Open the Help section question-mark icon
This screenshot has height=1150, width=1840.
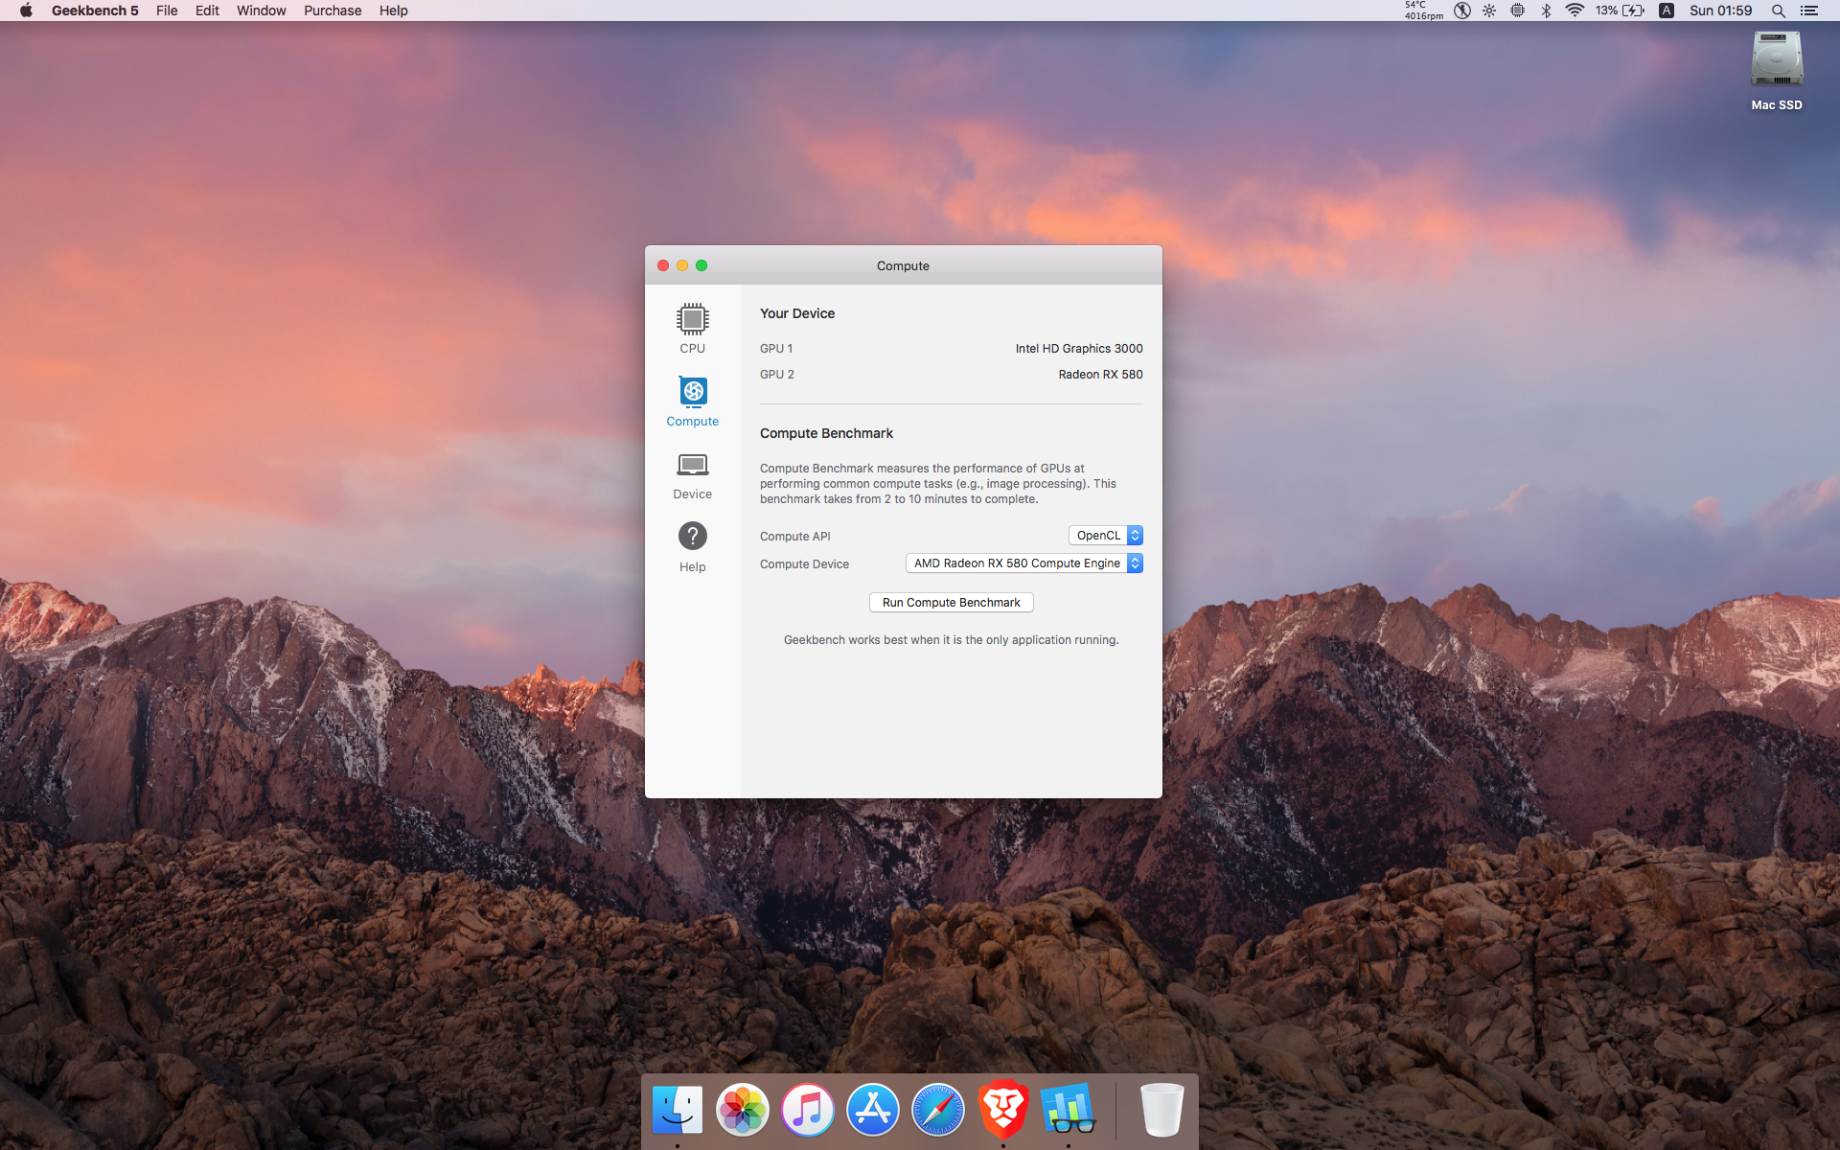coord(693,536)
